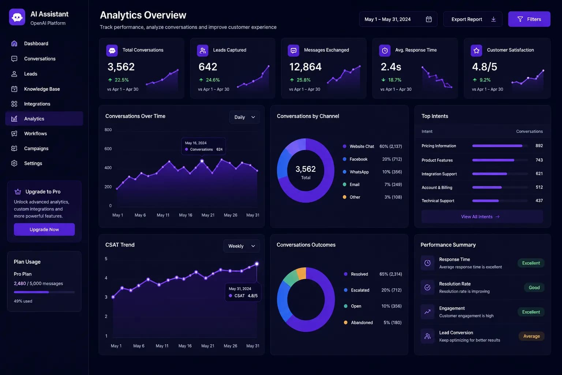Go to Conversations in the sidebar
The width and height of the screenshot is (562, 375).
click(44, 59)
